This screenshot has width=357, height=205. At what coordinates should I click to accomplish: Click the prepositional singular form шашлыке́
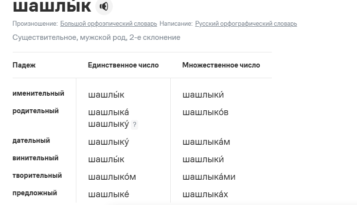(108, 194)
